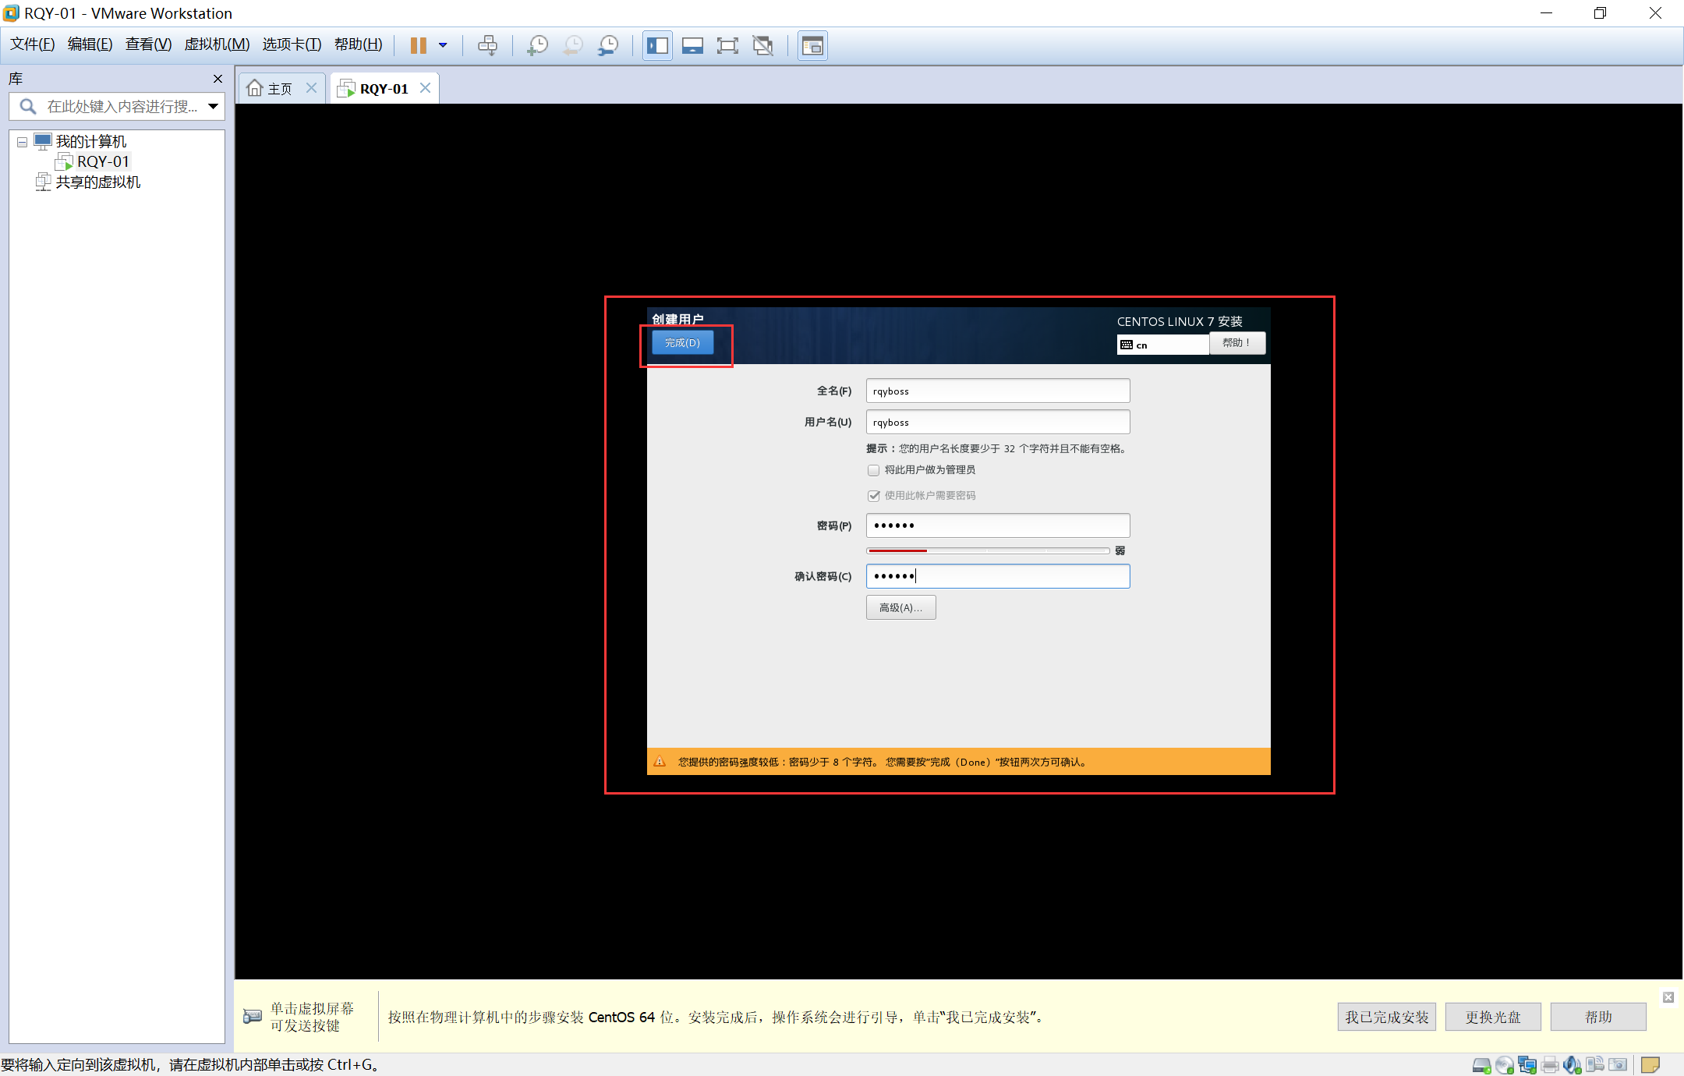Send Ctrl+Alt+Del to the virtual machine

pyautogui.click(x=487, y=45)
